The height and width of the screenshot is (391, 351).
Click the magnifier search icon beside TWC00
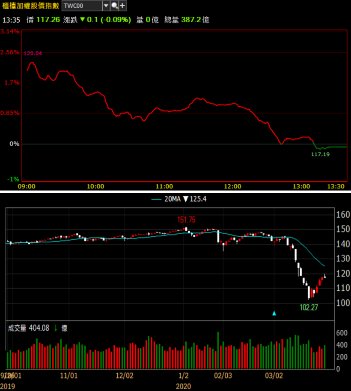(x=114, y=6)
